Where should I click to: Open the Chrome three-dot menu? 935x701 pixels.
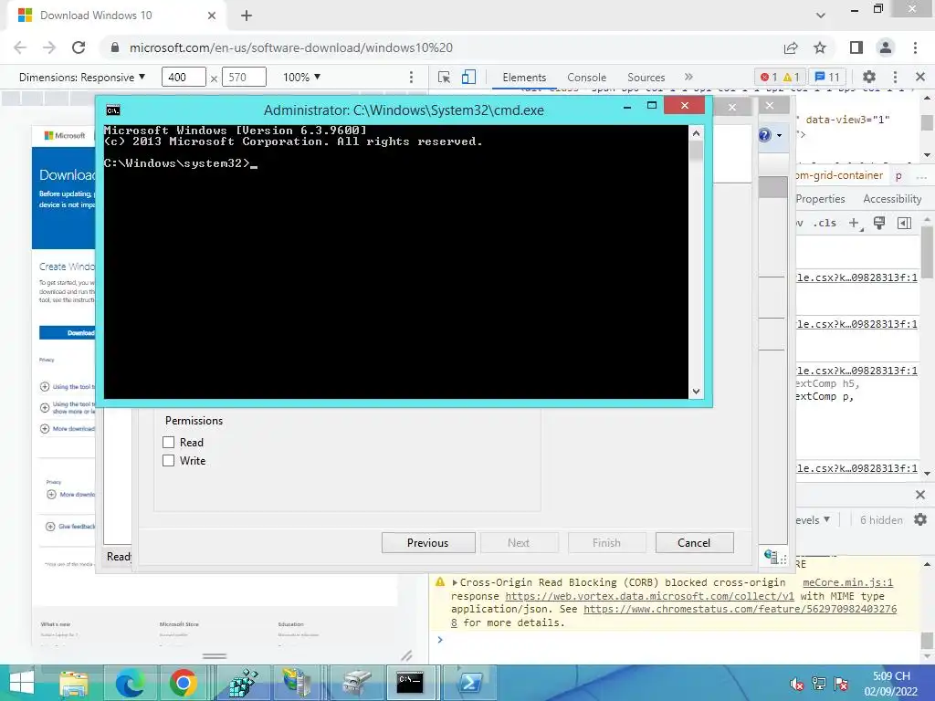click(915, 47)
